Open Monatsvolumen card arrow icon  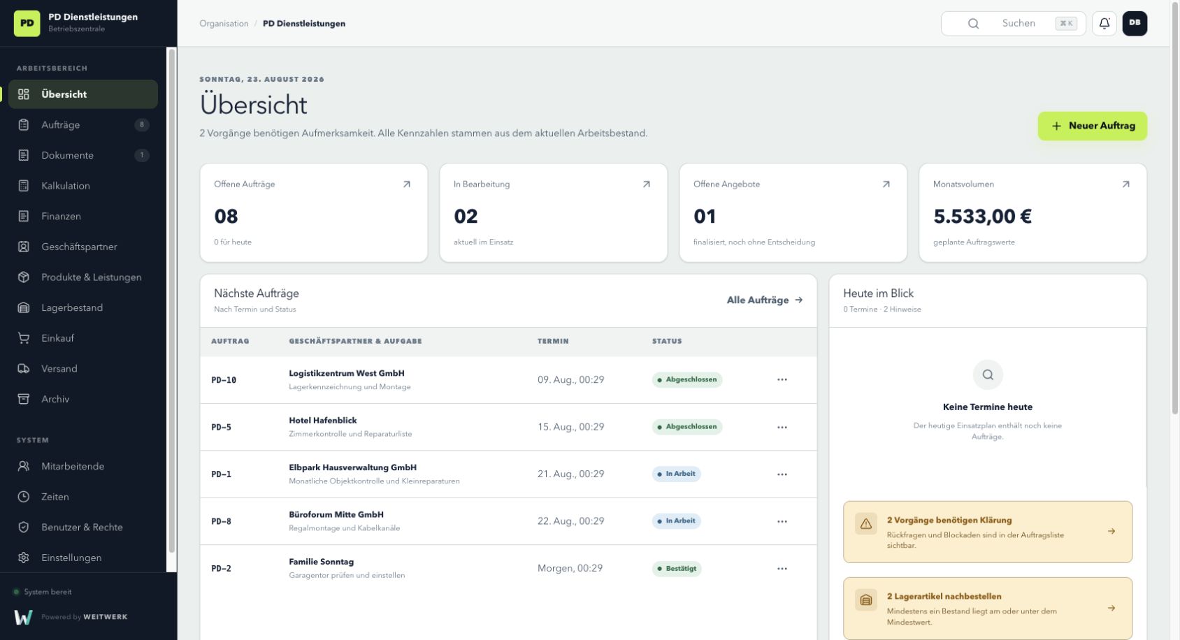[x=1125, y=184]
